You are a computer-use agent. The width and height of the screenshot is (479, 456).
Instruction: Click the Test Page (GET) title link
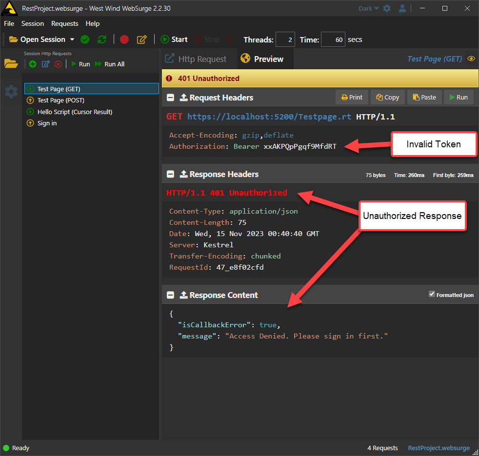click(x=435, y=59)
